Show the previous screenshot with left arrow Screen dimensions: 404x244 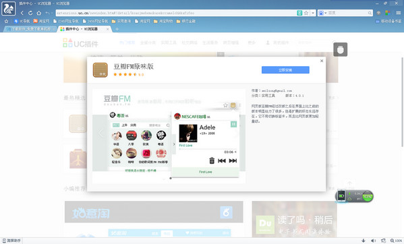coord(100,133)
